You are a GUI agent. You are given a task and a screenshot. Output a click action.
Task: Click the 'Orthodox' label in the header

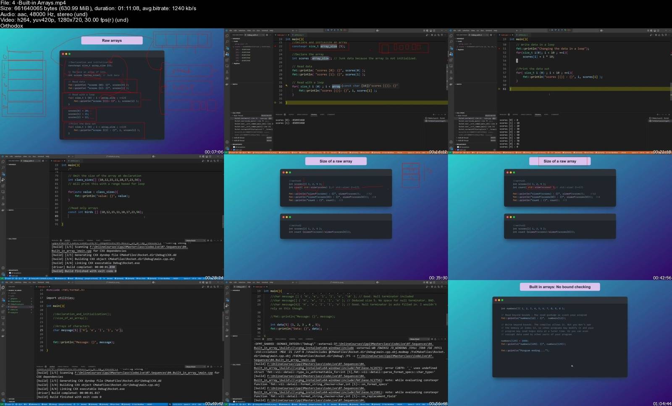(12, 26)
